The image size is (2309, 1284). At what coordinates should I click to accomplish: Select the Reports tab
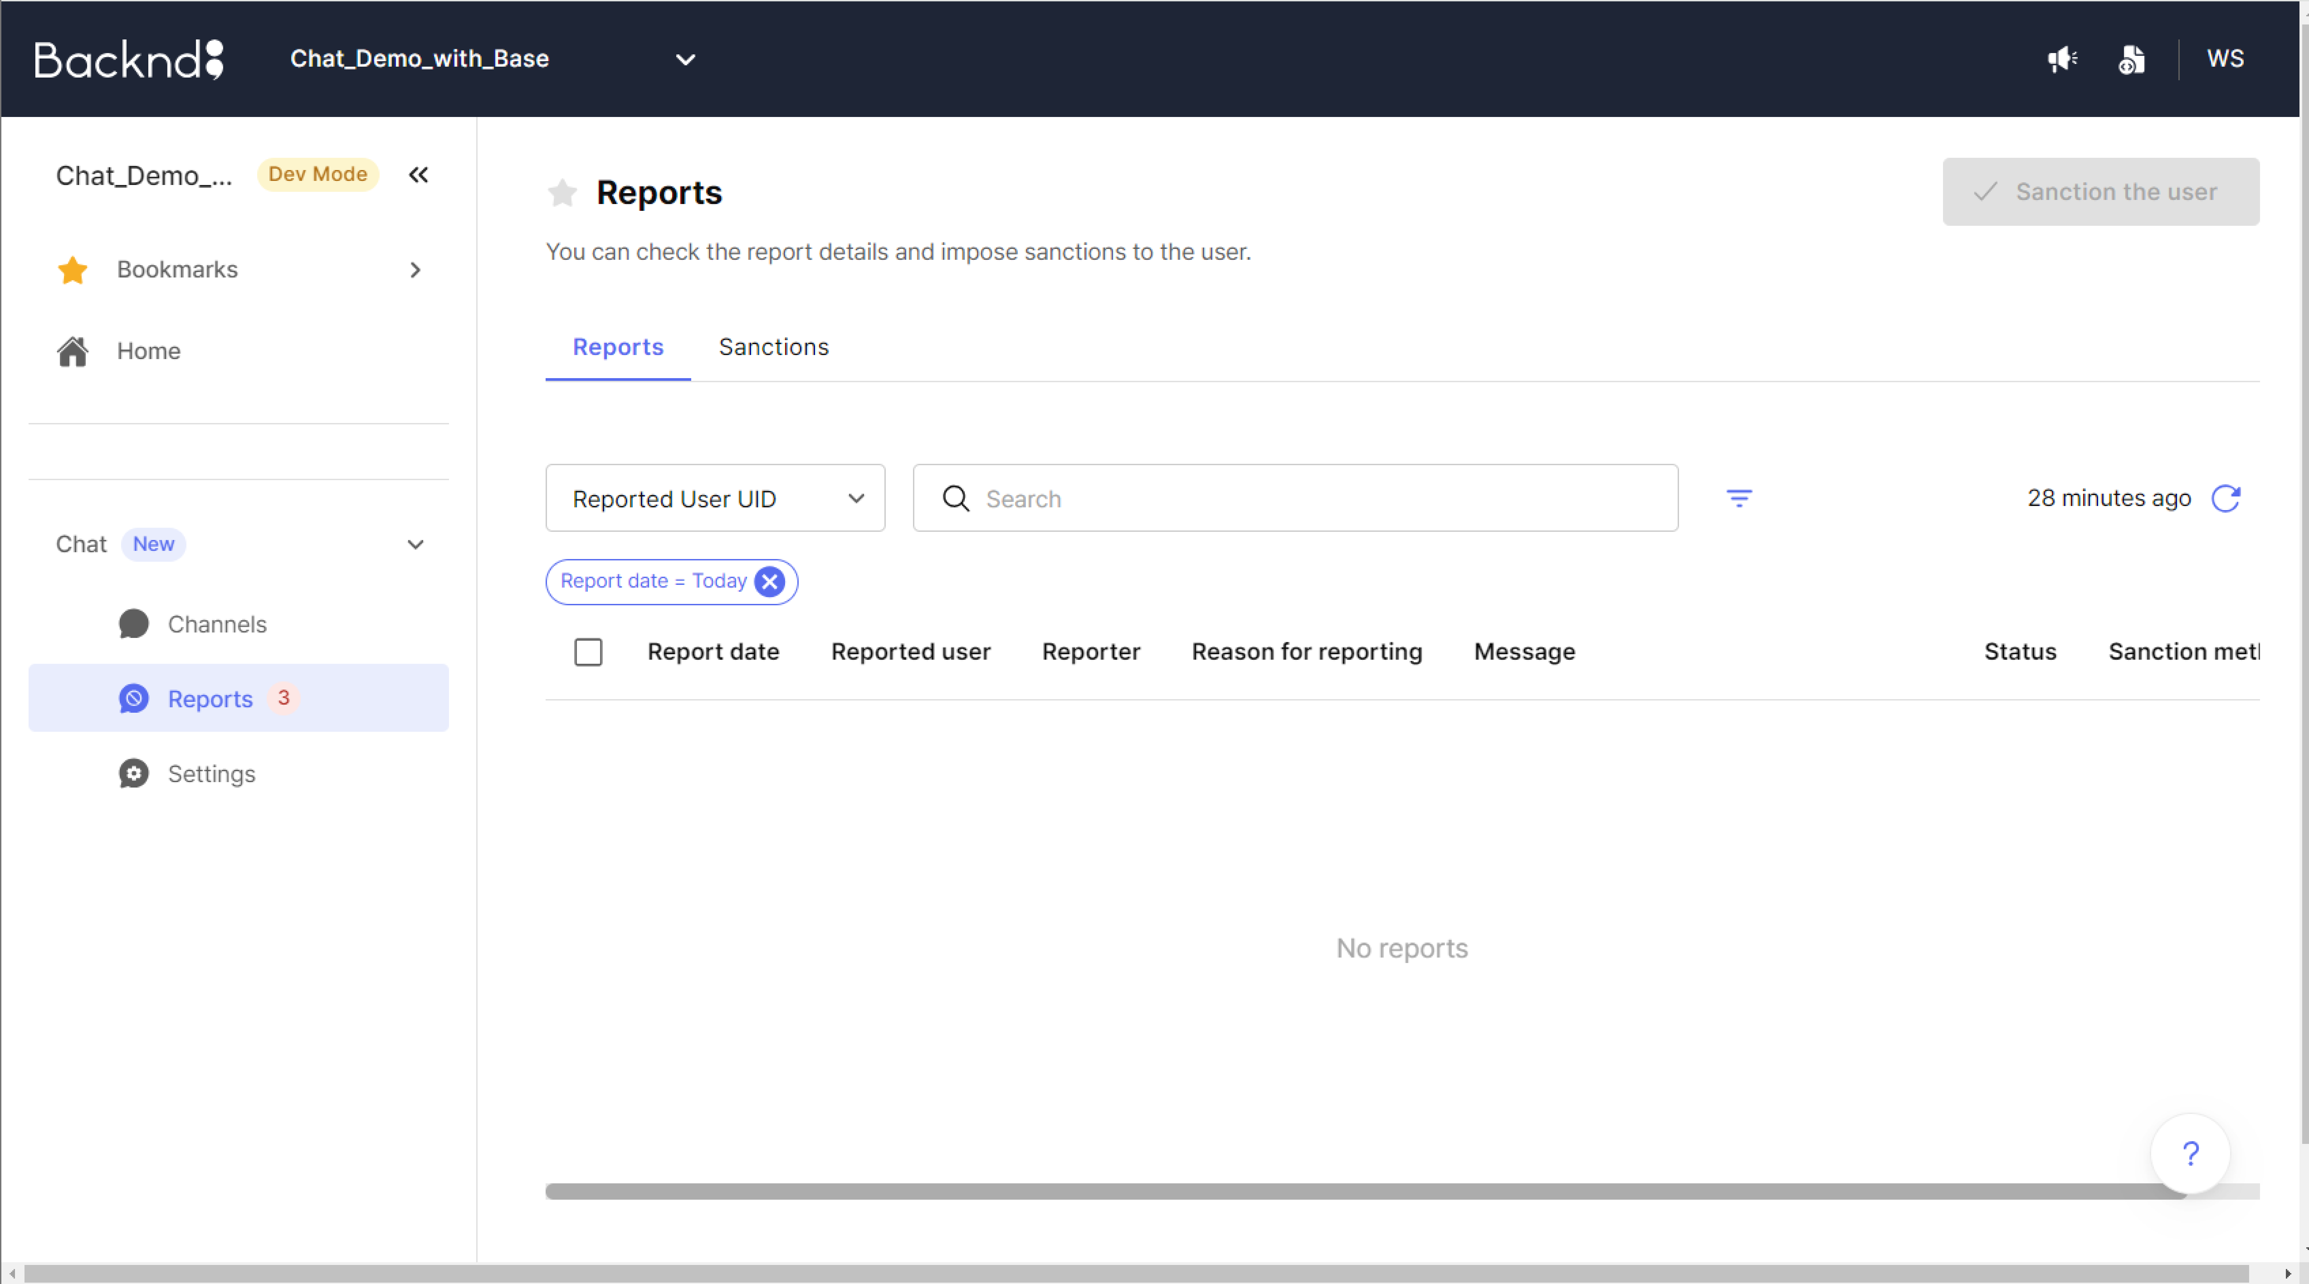pyautogui.click(x=618, y=348)
